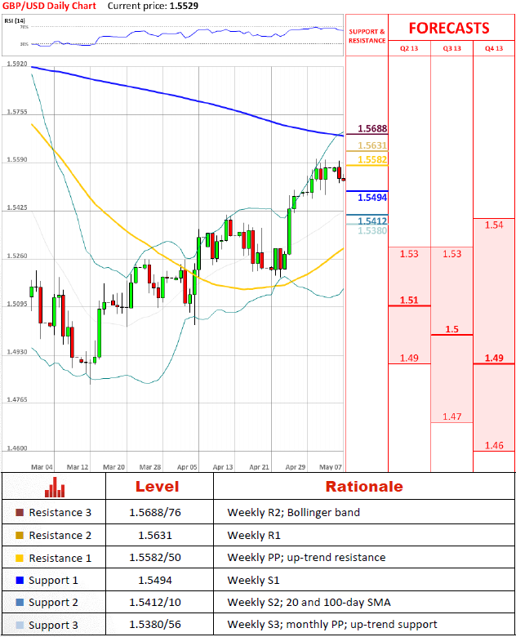The height and width of the screenshot is (637, 516).
Task: Click the Apr 21 date axis label
Action: (259, 467)
